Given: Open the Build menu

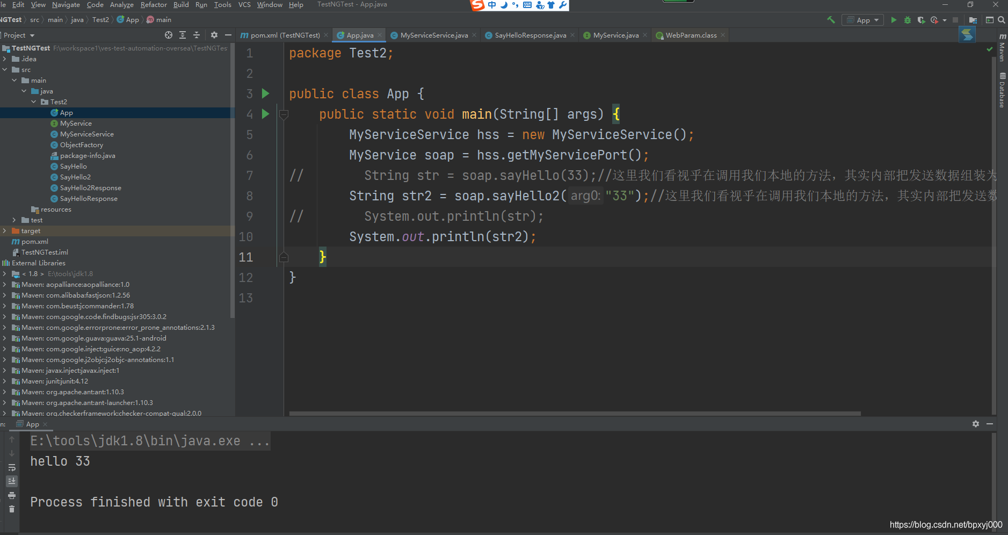Looking at the screenshot, I should [181, 5].
